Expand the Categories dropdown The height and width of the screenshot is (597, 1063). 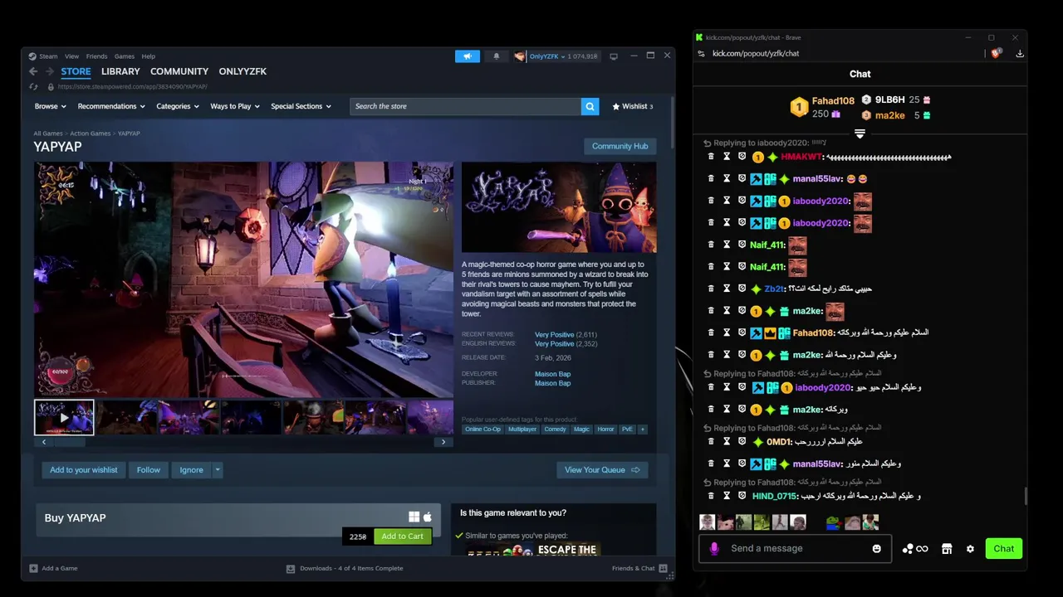(x=178, y=106)
